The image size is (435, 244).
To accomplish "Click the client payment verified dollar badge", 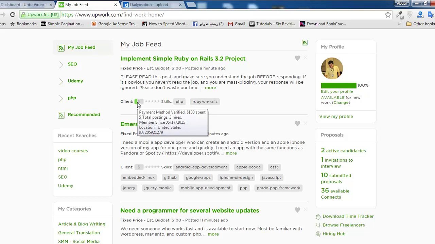I will click(x=139, y=101).
